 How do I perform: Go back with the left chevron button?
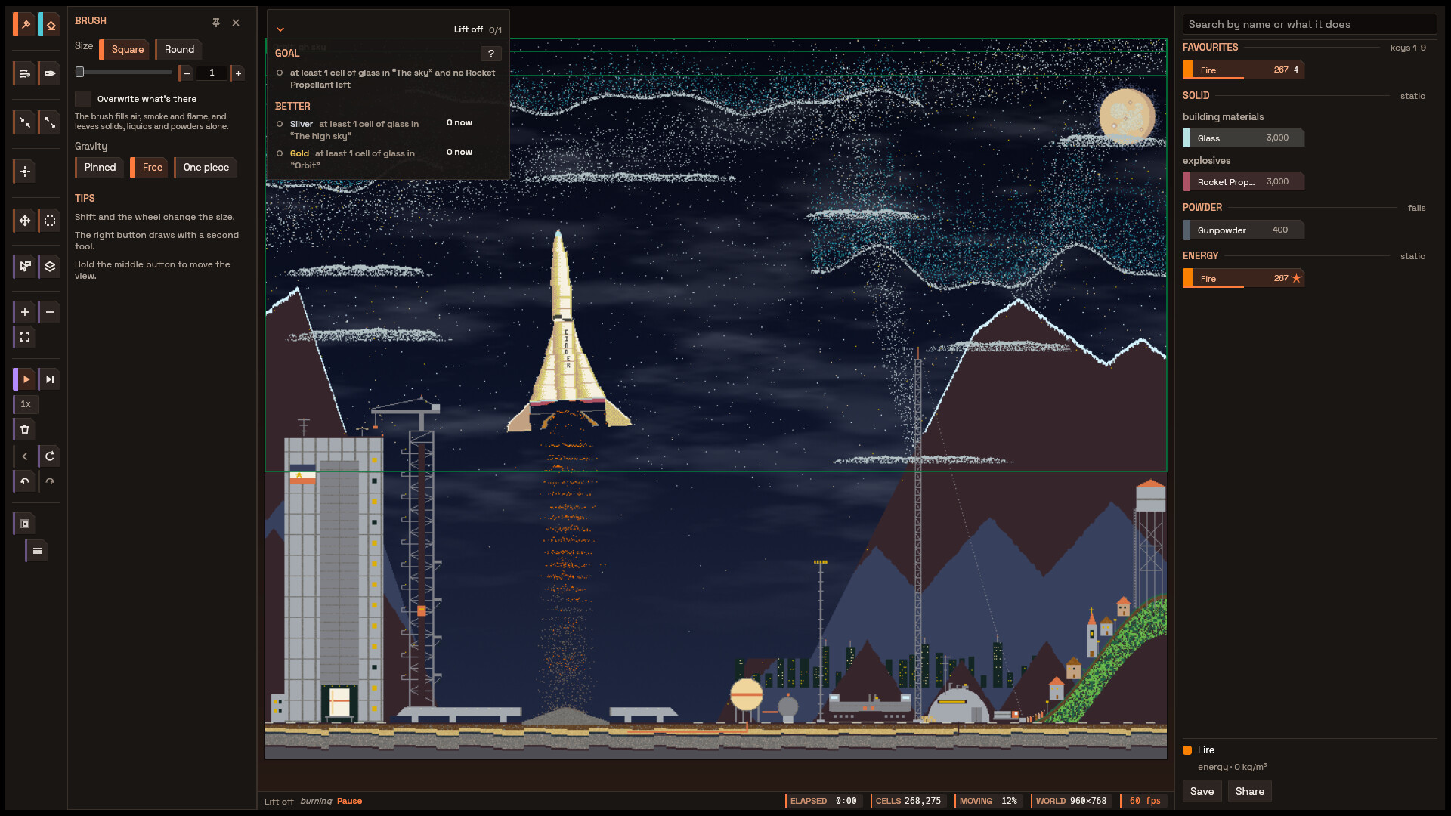25,456
